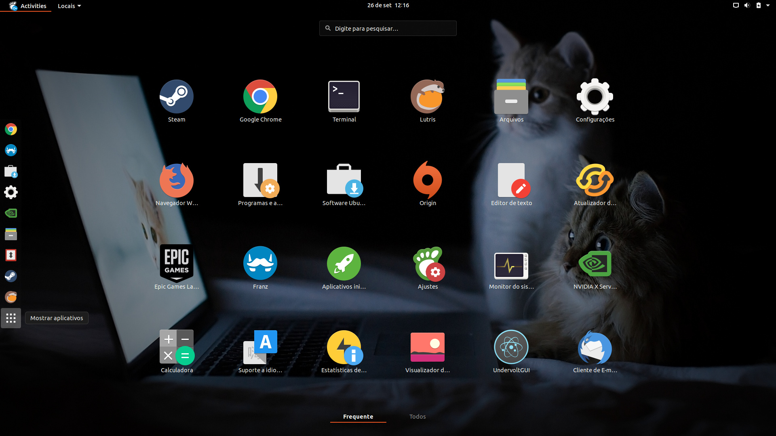Screen dimensions: 776x436
Task: Focus the Digite para pesquisar field
Action: pos(388,28)
